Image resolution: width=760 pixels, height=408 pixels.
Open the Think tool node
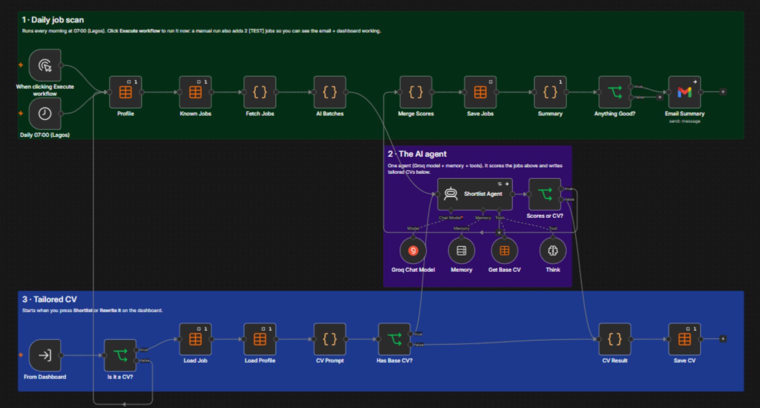tap(553, 251)
